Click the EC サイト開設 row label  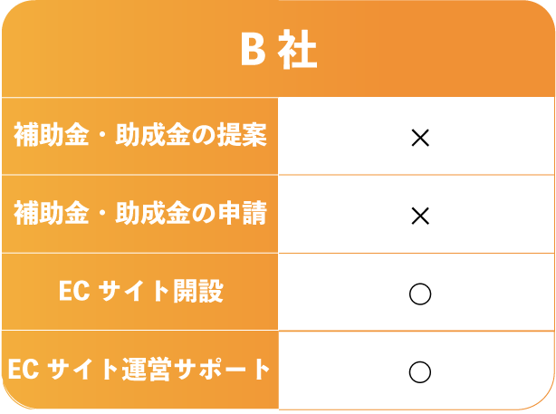[x=139, y=293]
